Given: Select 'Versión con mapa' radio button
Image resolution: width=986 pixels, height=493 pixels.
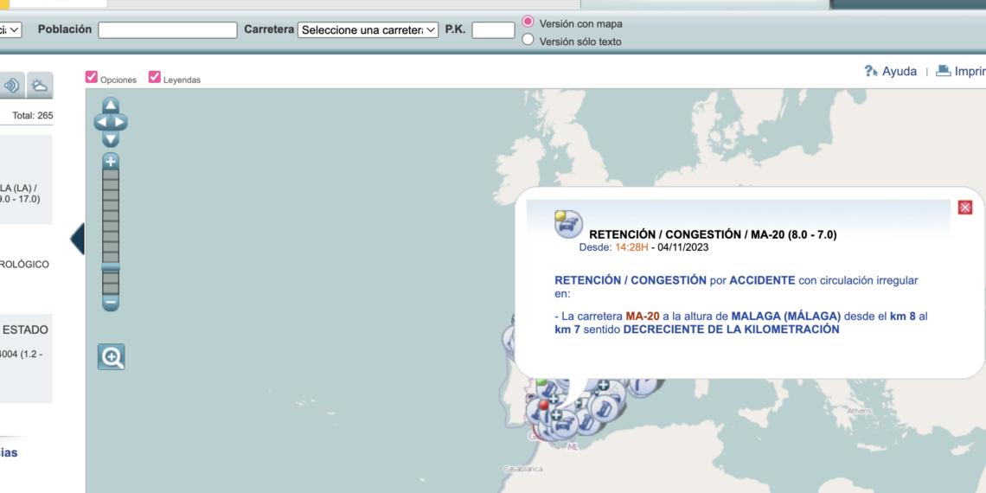Looking at the screenshot, I should [x=528, y=22].
